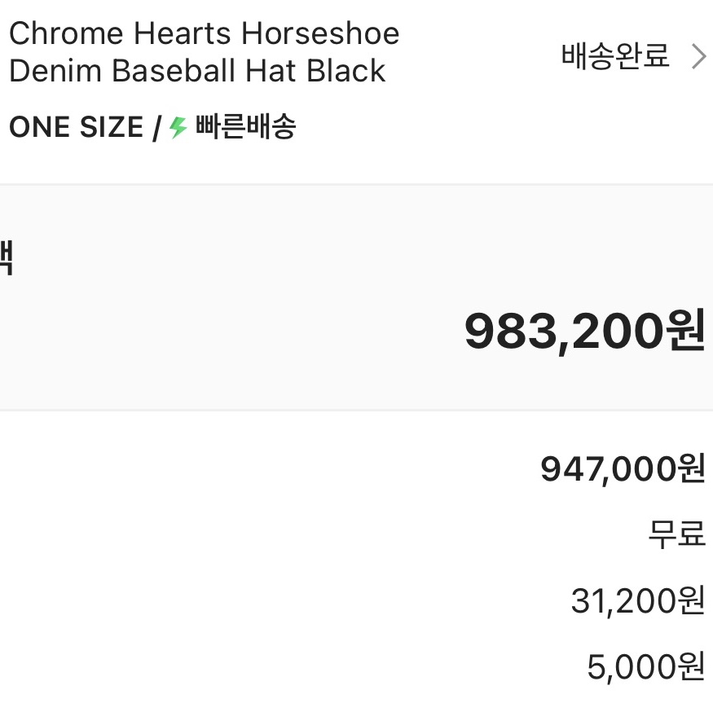713x712 pixels.
Task: Toggle the 무료 free shipping line
Action: [674, 536]
